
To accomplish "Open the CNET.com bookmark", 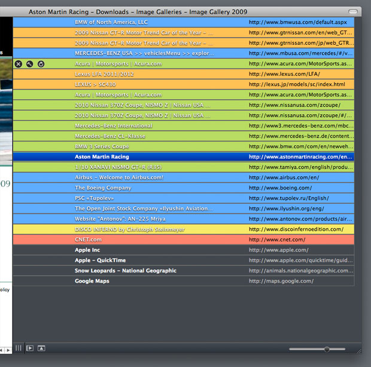I will click(x=88, y=240).
